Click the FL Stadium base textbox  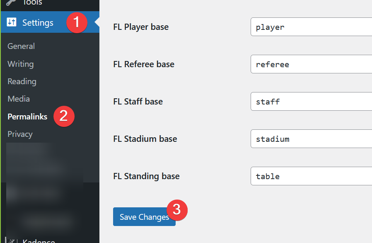click(x=311, y=139)
